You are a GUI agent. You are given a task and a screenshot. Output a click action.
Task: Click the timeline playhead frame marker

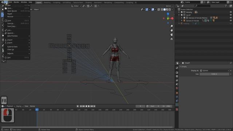[x=37, y=110]
